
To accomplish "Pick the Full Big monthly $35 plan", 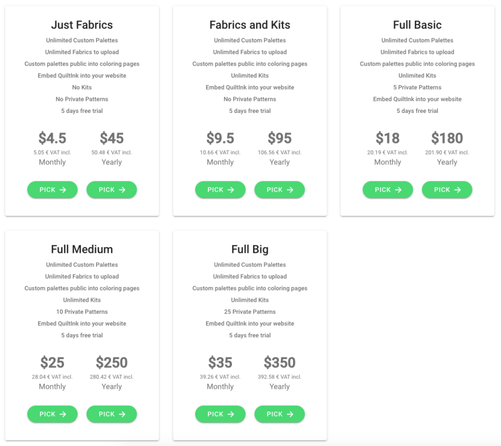I will (220, 414).
